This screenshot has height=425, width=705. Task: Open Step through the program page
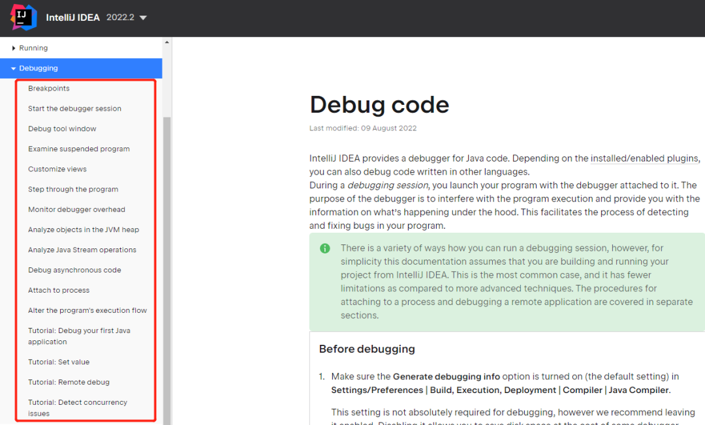point(73,189)
